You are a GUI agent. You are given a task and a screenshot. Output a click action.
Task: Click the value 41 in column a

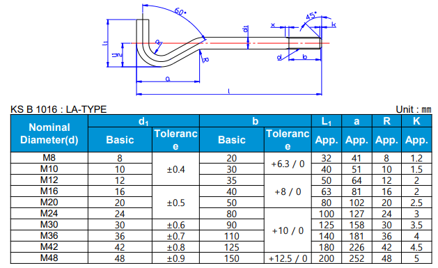click(357, 158)
